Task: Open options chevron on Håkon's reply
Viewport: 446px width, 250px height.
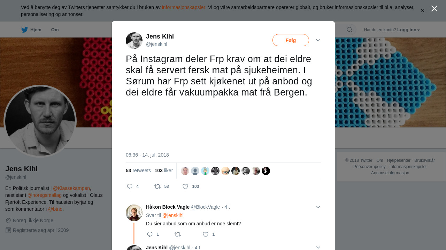Action: [318, 207]
